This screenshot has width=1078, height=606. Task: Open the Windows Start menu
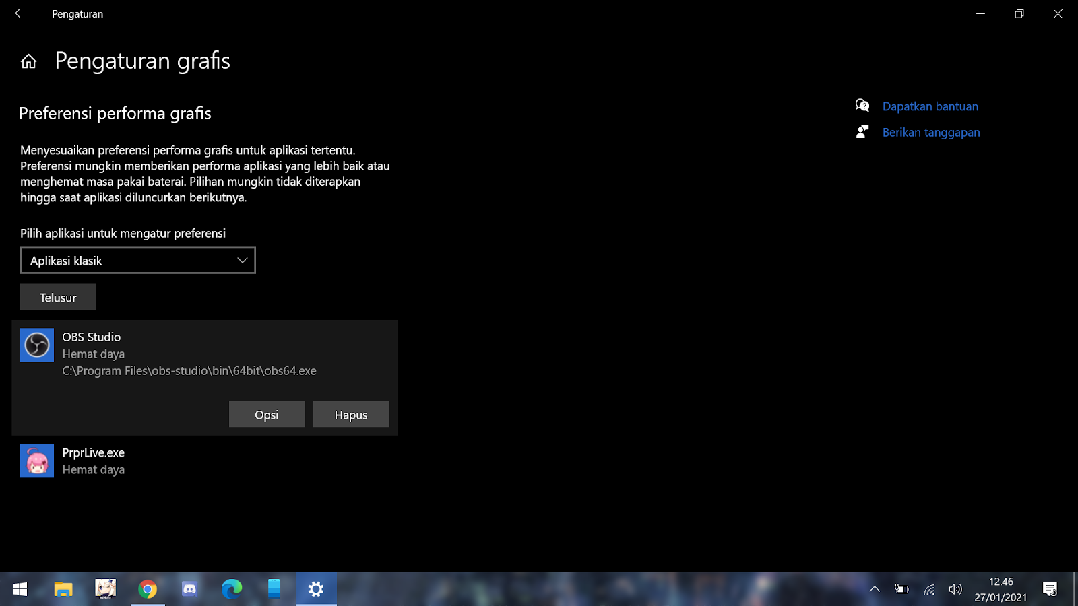(x=20, y=590)
